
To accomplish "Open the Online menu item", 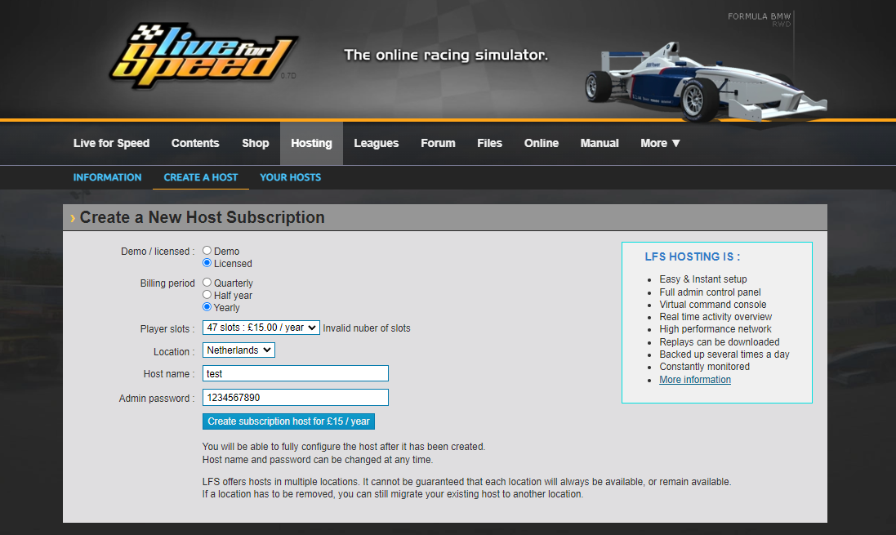I will tap(542, 144).
